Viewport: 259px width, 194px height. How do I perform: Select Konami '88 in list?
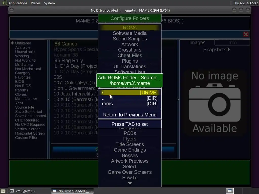click(x=66, y=55)
